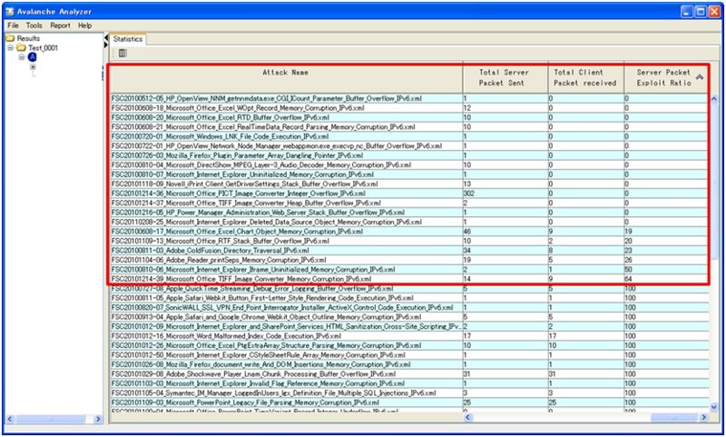
Task: Select Adobe_Reader_printSeps_Memory_Corruption row
Action: [x=409, y=260]
